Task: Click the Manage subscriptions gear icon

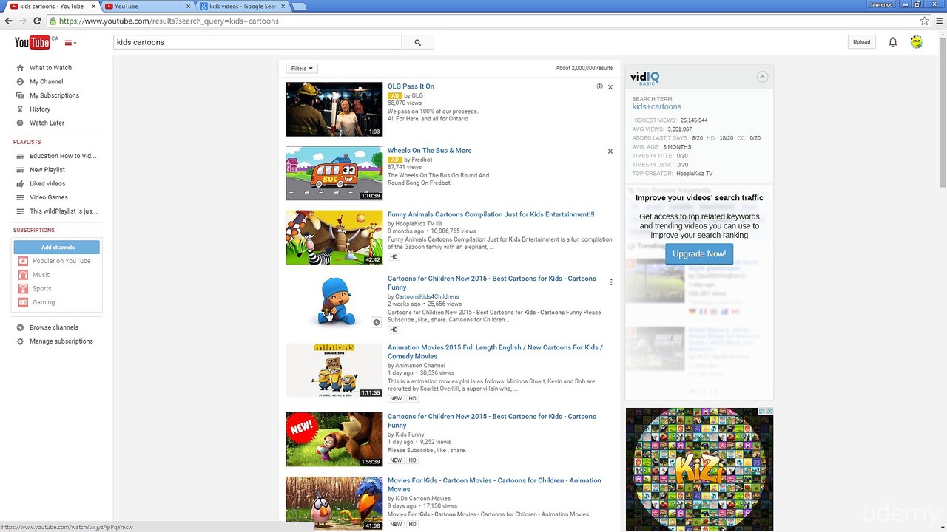Action: click(20, 341)
